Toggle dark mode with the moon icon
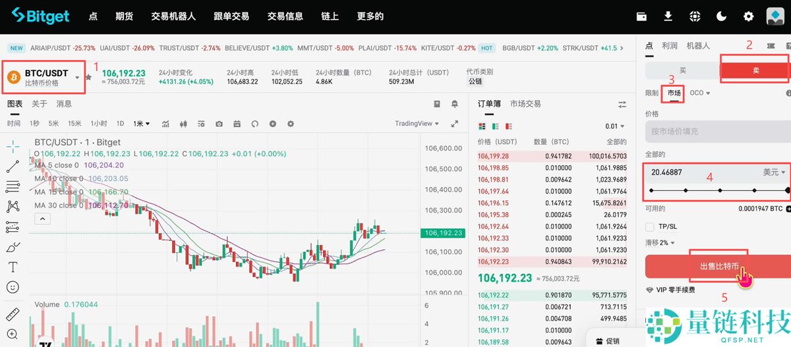 (722, 16)
